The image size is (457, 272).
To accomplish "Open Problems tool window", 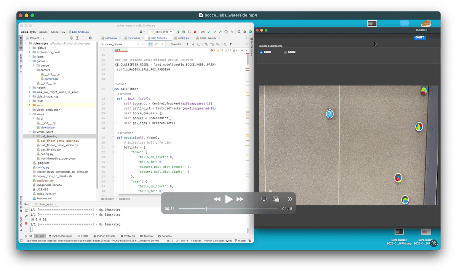I will pyautogui.click(x=128, y=236).
